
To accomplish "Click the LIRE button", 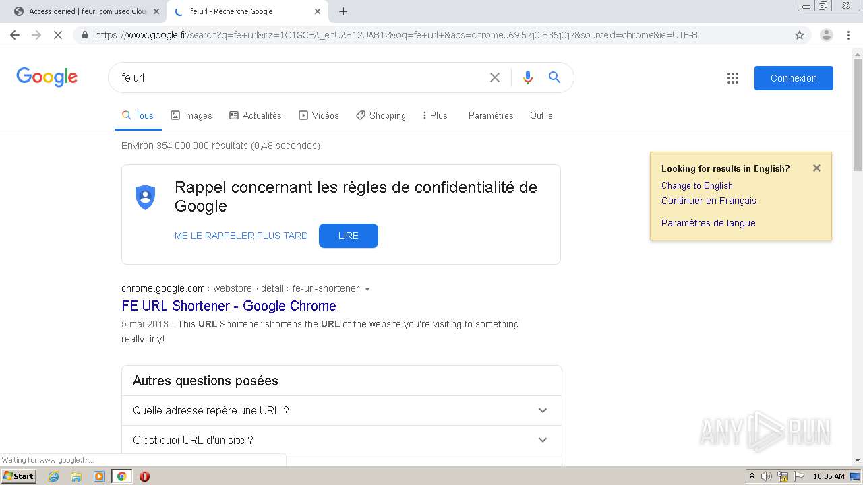I will (x=349, y=236).
